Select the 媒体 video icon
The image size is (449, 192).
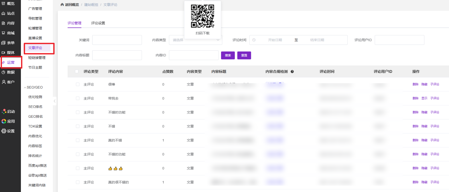tap(3, 53)
